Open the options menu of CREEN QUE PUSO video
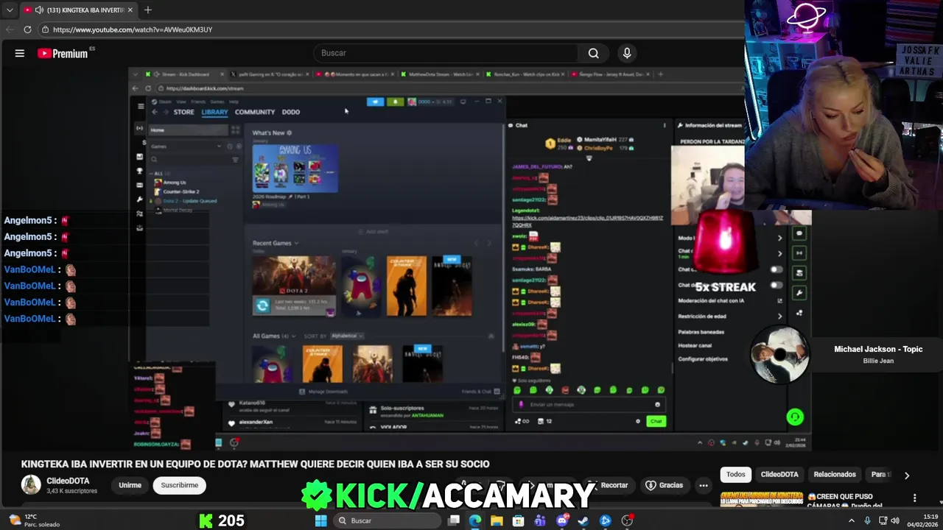 click(915, 498)
